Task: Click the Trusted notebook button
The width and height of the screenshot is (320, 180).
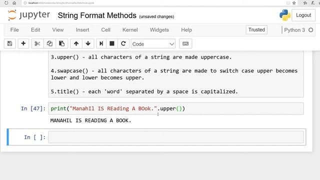Action: (x=256, y=30)
